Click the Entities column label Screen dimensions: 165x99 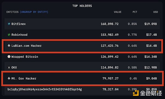pos(12,12)
